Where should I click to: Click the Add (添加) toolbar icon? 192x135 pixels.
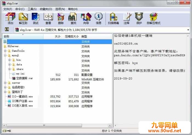click(x=10, y=18)
